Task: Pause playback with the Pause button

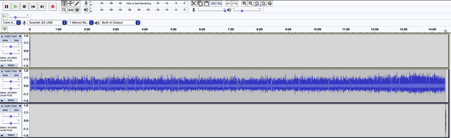Action: coord(6,6)
